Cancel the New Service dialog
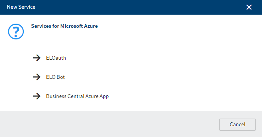 coord(237,125)
